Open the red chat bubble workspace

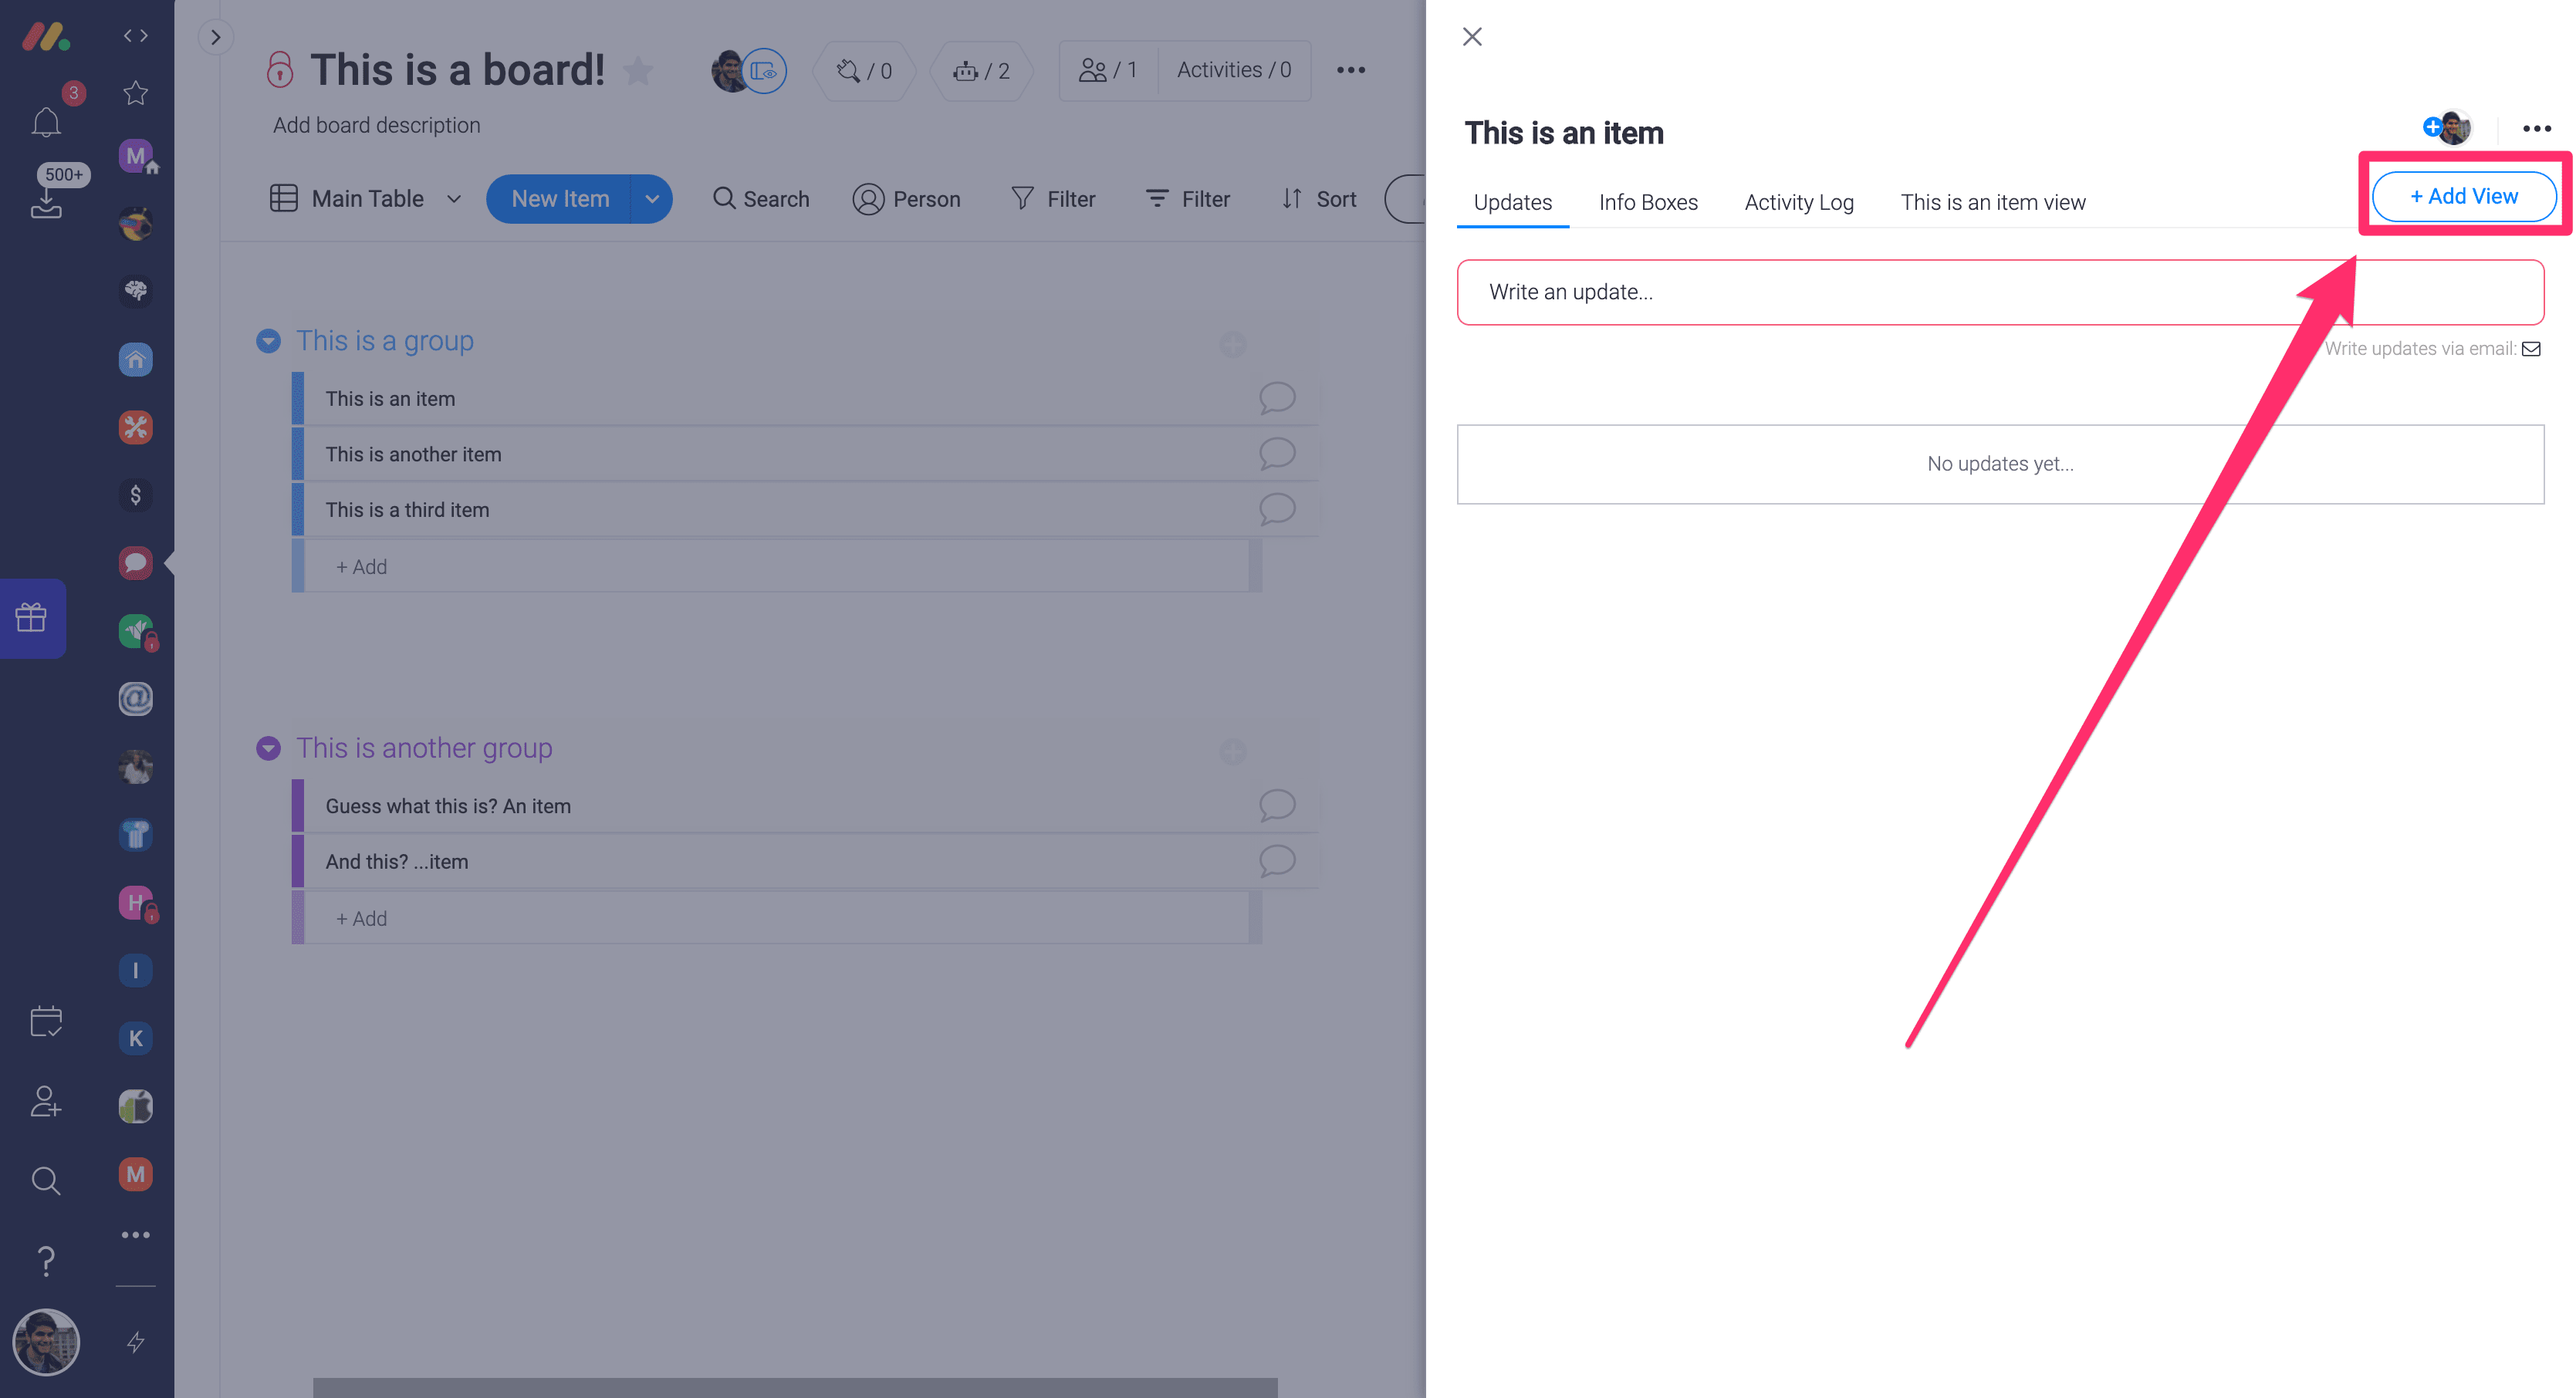point(136,563)
